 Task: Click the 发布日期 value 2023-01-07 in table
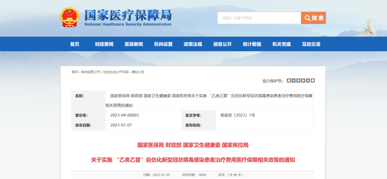[x=121, y=125]
